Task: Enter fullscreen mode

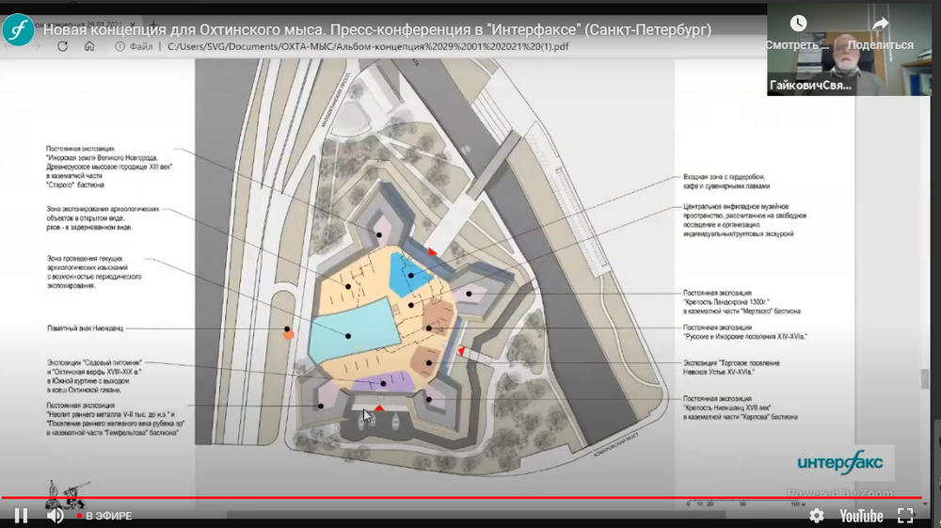Action: coord(905,516)
